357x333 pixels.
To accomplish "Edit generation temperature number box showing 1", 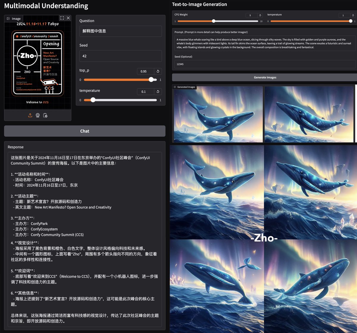I will tap(345, 15).
